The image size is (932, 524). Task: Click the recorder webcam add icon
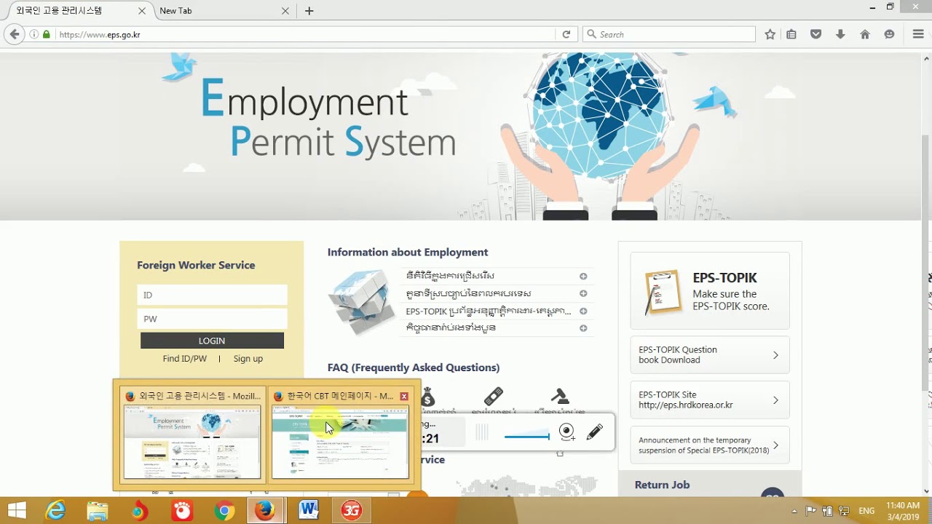click(567, 432)
